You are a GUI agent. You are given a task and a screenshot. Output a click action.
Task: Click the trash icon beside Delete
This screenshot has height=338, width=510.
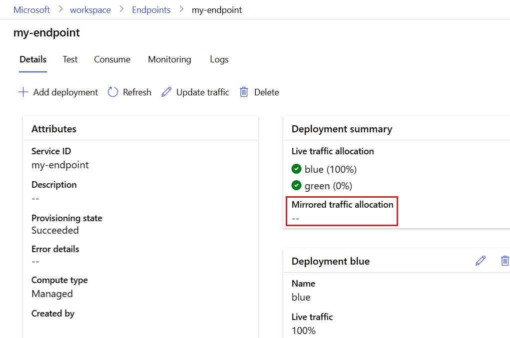coord(244,92)
